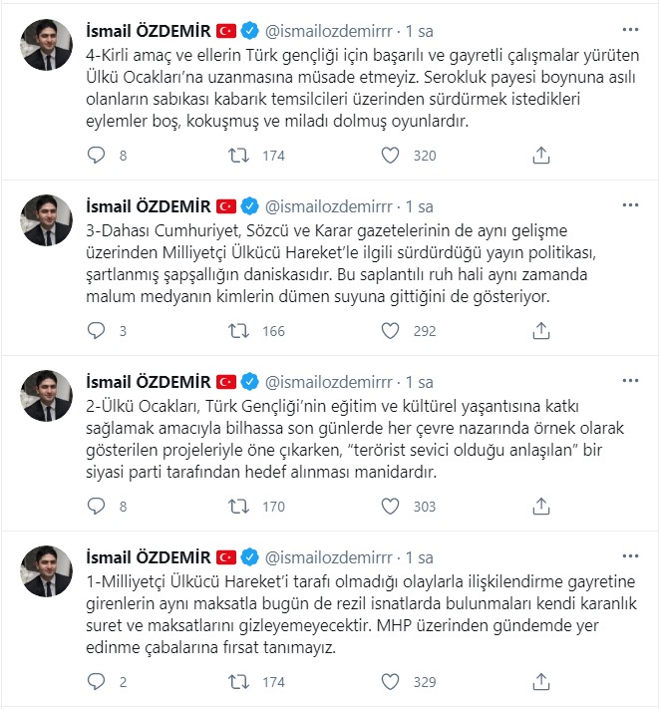This screenshot has height=709, width=662.
Task: Open the @ismailozdemirrr handle on the 3-Dahası tweet
Action: tap(328, 206)
